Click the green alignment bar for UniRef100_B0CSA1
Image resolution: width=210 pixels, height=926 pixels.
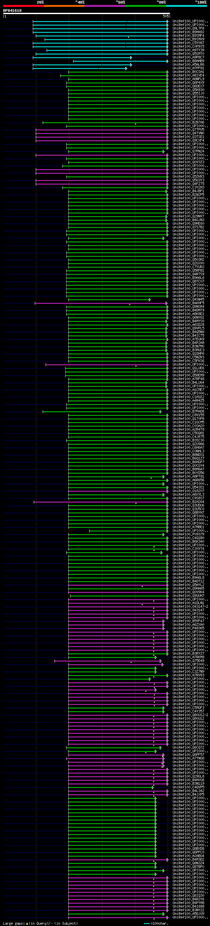click(118, 72)
